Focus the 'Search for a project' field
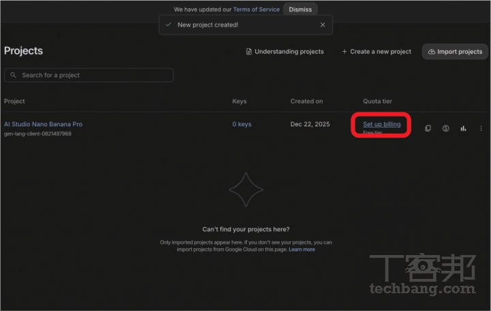Viewport: 491px width, 311px height. pyautogui.click(x=92, y=75)
